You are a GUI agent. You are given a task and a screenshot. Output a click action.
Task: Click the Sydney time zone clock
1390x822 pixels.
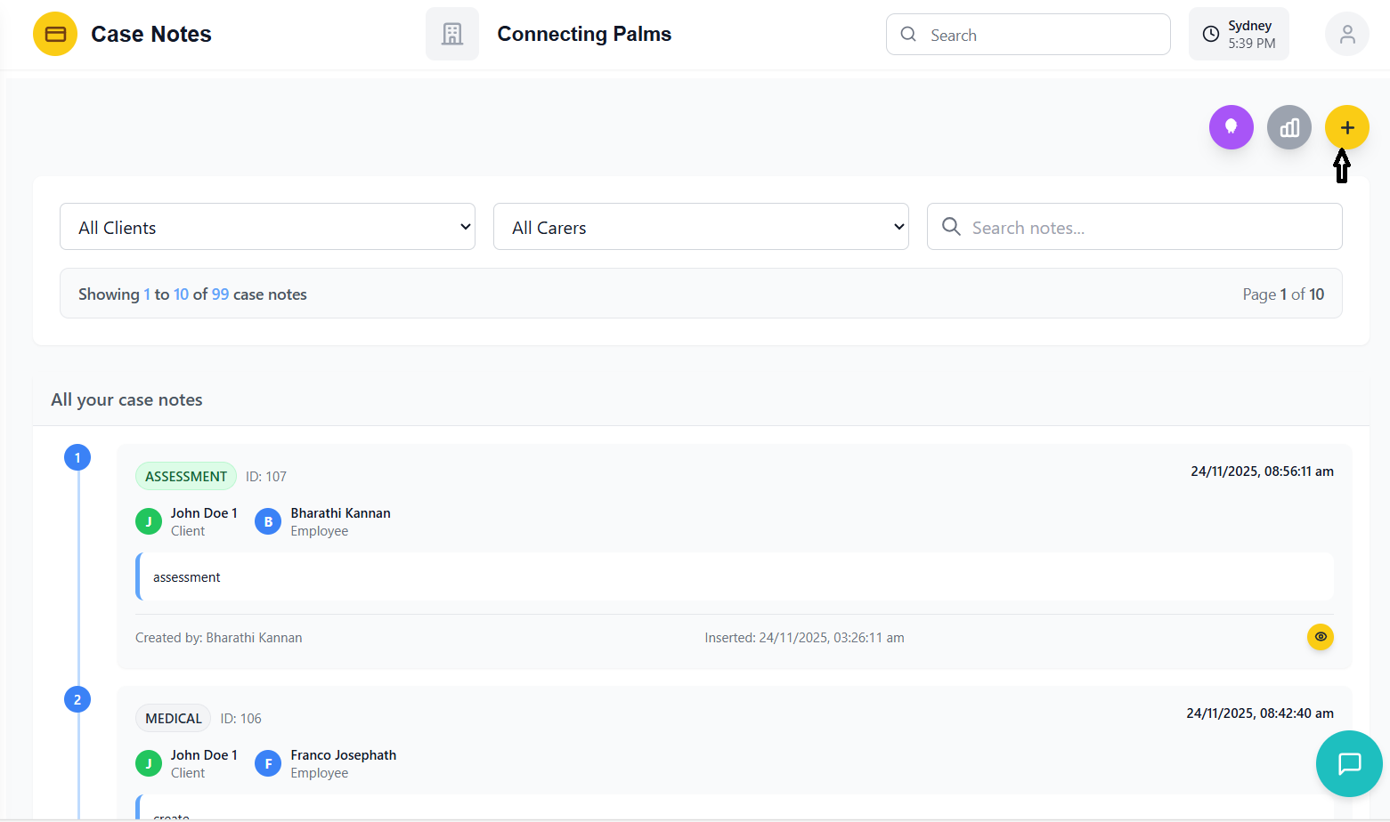1238,34
